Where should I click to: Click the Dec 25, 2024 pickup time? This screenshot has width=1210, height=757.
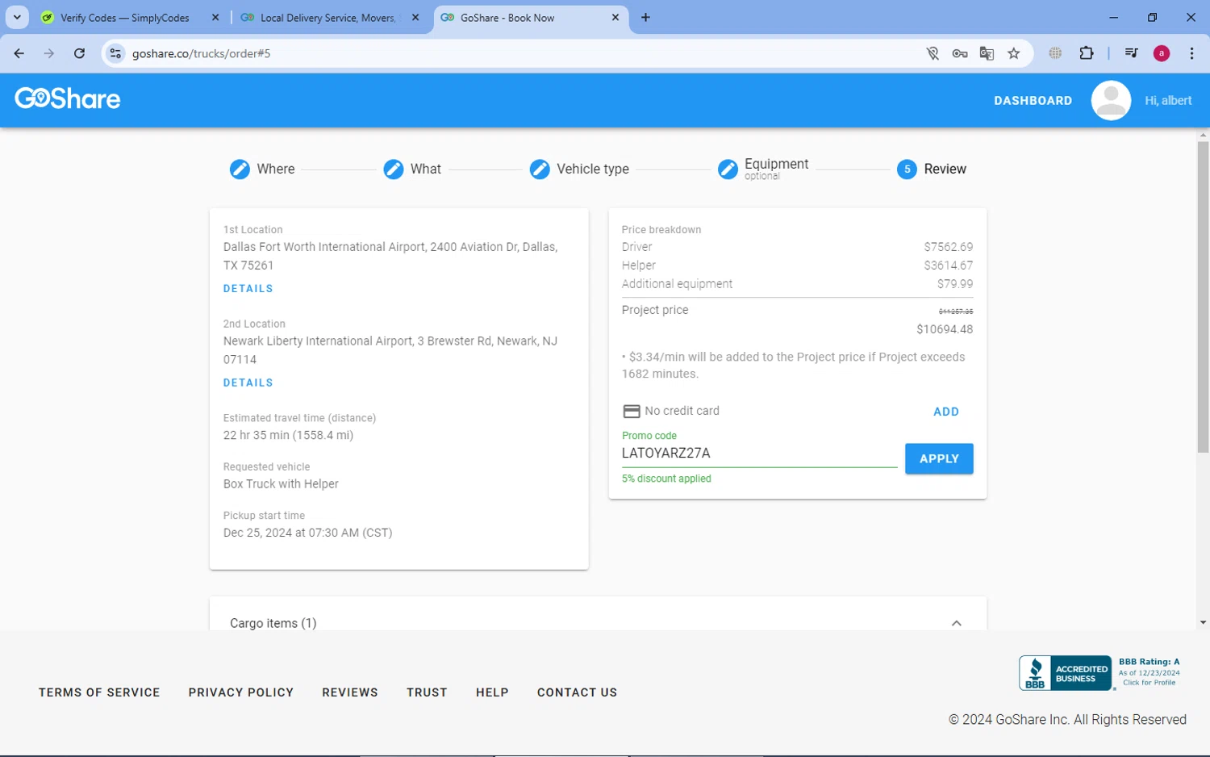point(308,533)
